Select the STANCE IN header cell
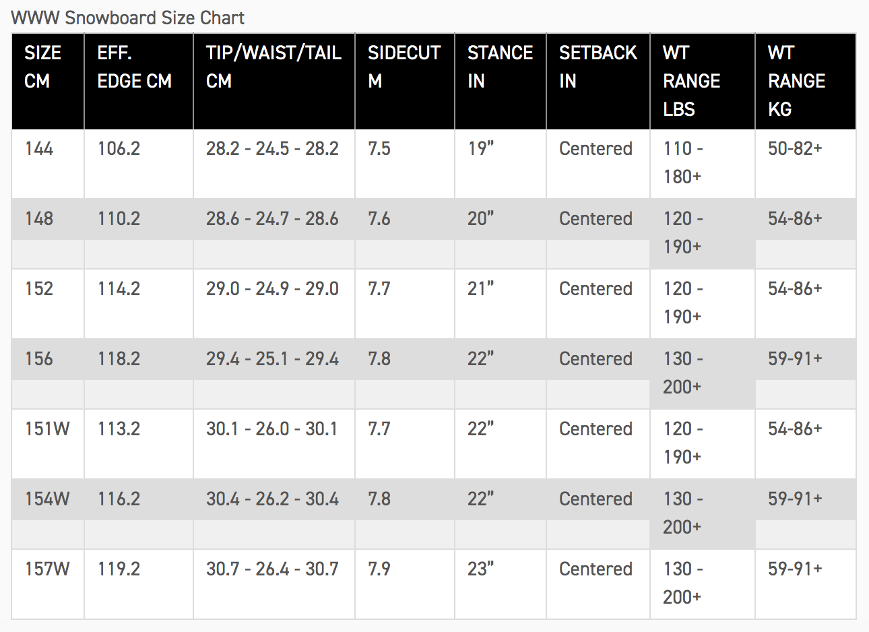869x632 pixels. point(499,67)
